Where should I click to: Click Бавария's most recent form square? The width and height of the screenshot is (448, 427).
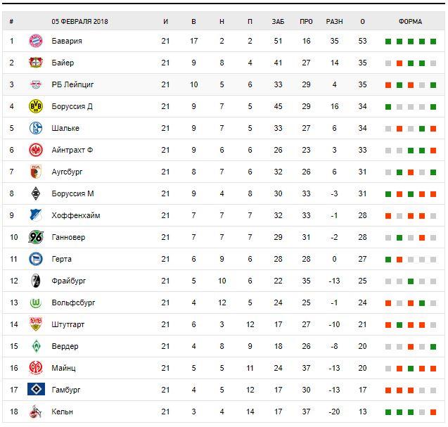pos(433,42)
